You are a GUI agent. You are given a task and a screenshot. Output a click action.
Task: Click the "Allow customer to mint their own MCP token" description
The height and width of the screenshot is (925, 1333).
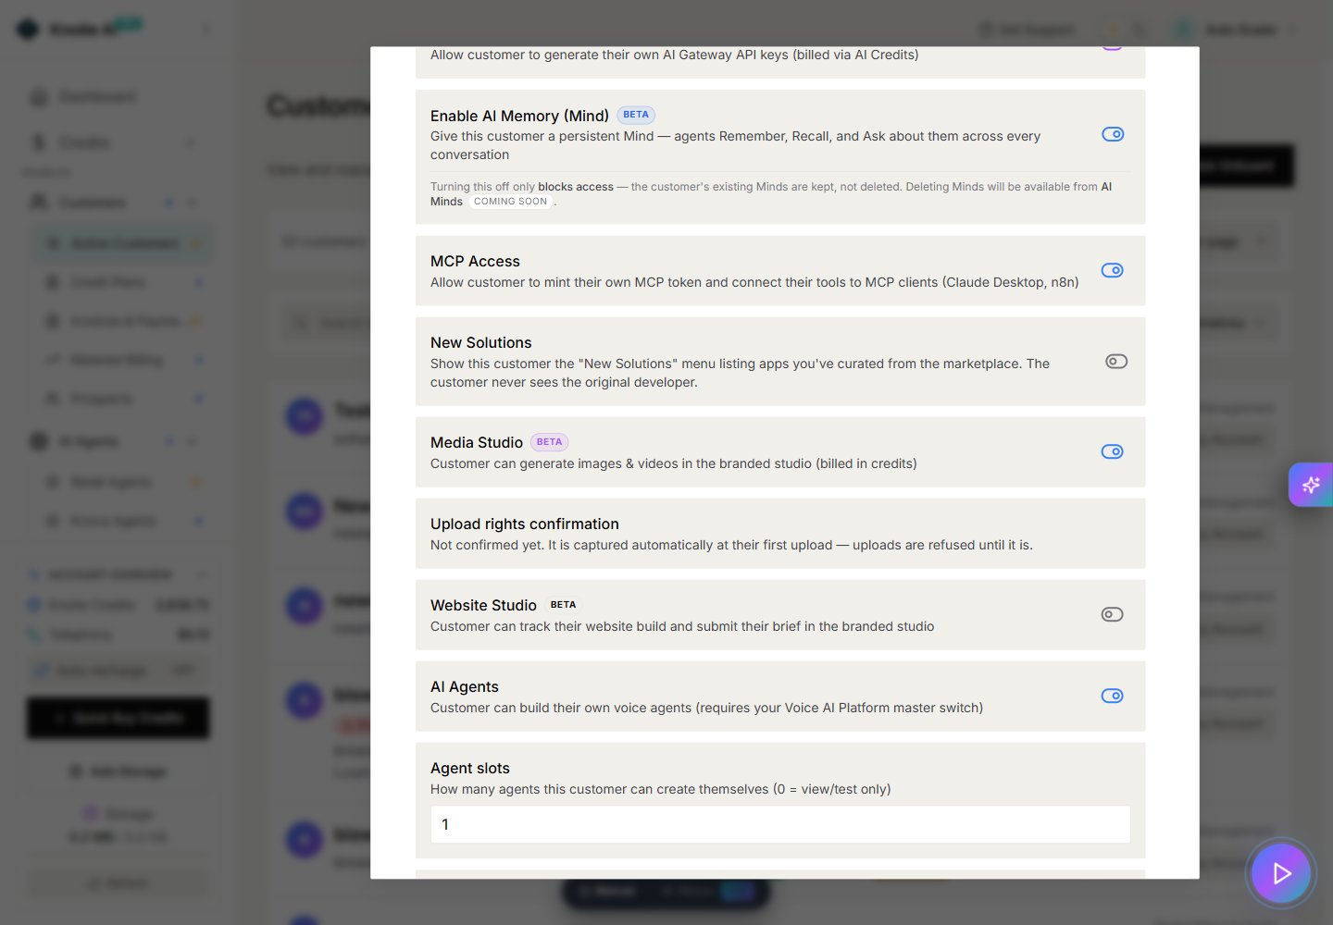point(754,283)
